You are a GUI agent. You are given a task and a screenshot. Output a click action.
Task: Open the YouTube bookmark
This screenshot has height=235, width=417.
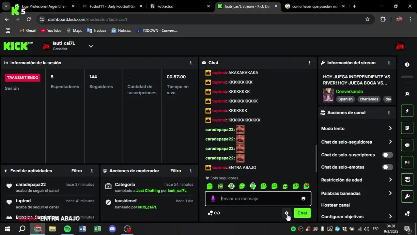click(x=51, y=30)
